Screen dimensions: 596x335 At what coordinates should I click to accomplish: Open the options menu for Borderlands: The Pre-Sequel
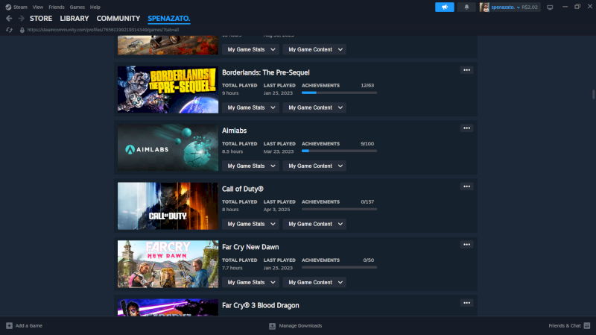[466, 70]
